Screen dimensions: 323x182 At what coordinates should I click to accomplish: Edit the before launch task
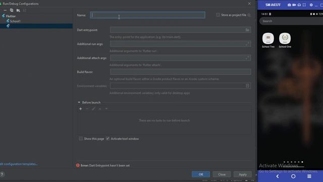click(93, 109)
